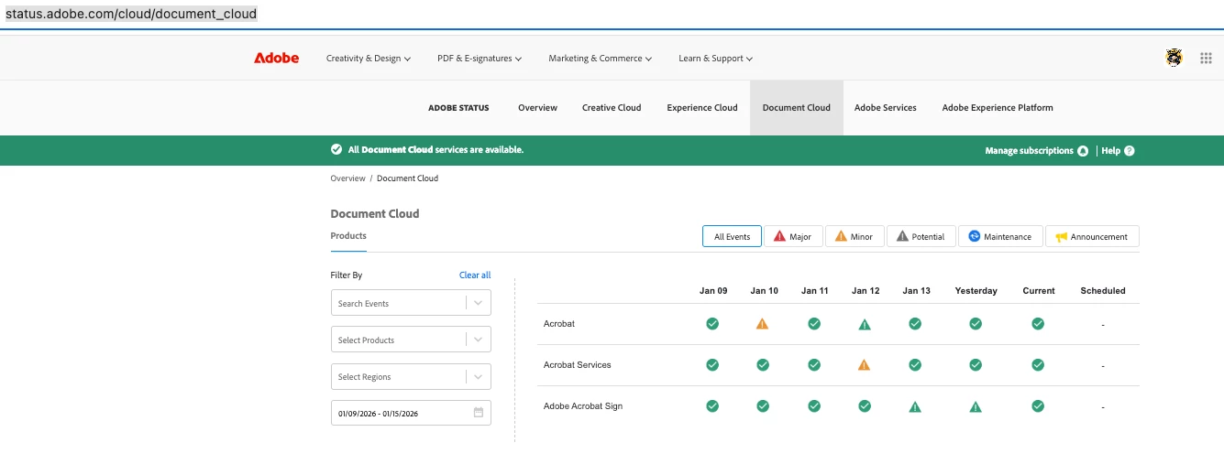Open Acrobat's green triangle event on Jan 12
Screen dimensions: 1224x475
point(864,324)
